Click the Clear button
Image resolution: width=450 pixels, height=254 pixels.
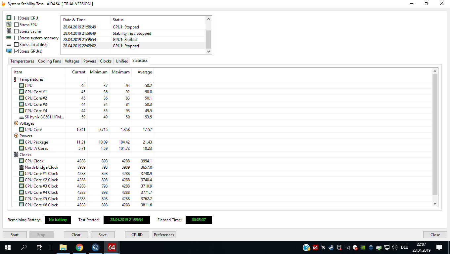pyautogui.click(x=76, y=235)
